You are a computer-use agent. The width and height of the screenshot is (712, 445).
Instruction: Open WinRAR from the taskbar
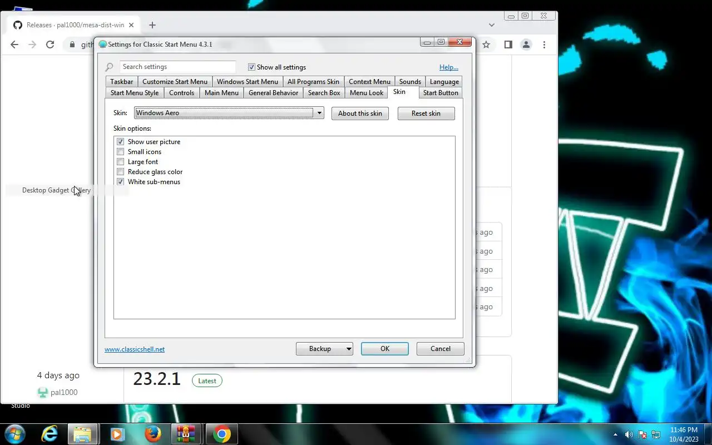click(186, 434)
